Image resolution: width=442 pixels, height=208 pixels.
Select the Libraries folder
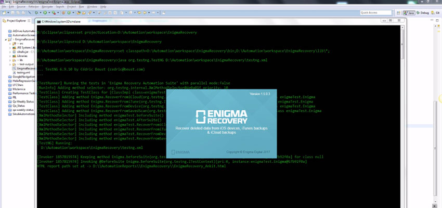click(20, 56)
